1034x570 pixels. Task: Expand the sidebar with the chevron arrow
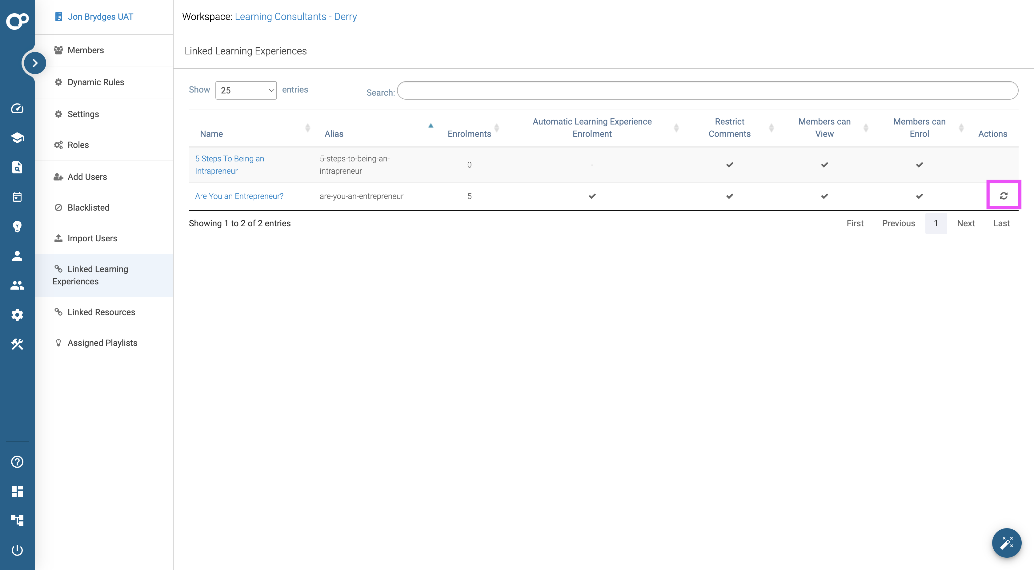pos(35,63)
